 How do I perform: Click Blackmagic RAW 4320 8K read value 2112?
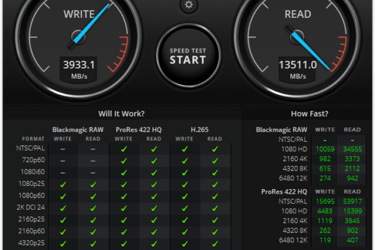353,169
